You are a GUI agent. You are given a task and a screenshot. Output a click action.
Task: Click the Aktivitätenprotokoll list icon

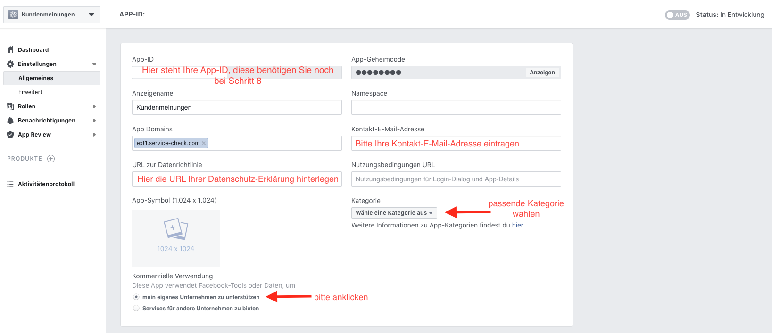[10, 184]
